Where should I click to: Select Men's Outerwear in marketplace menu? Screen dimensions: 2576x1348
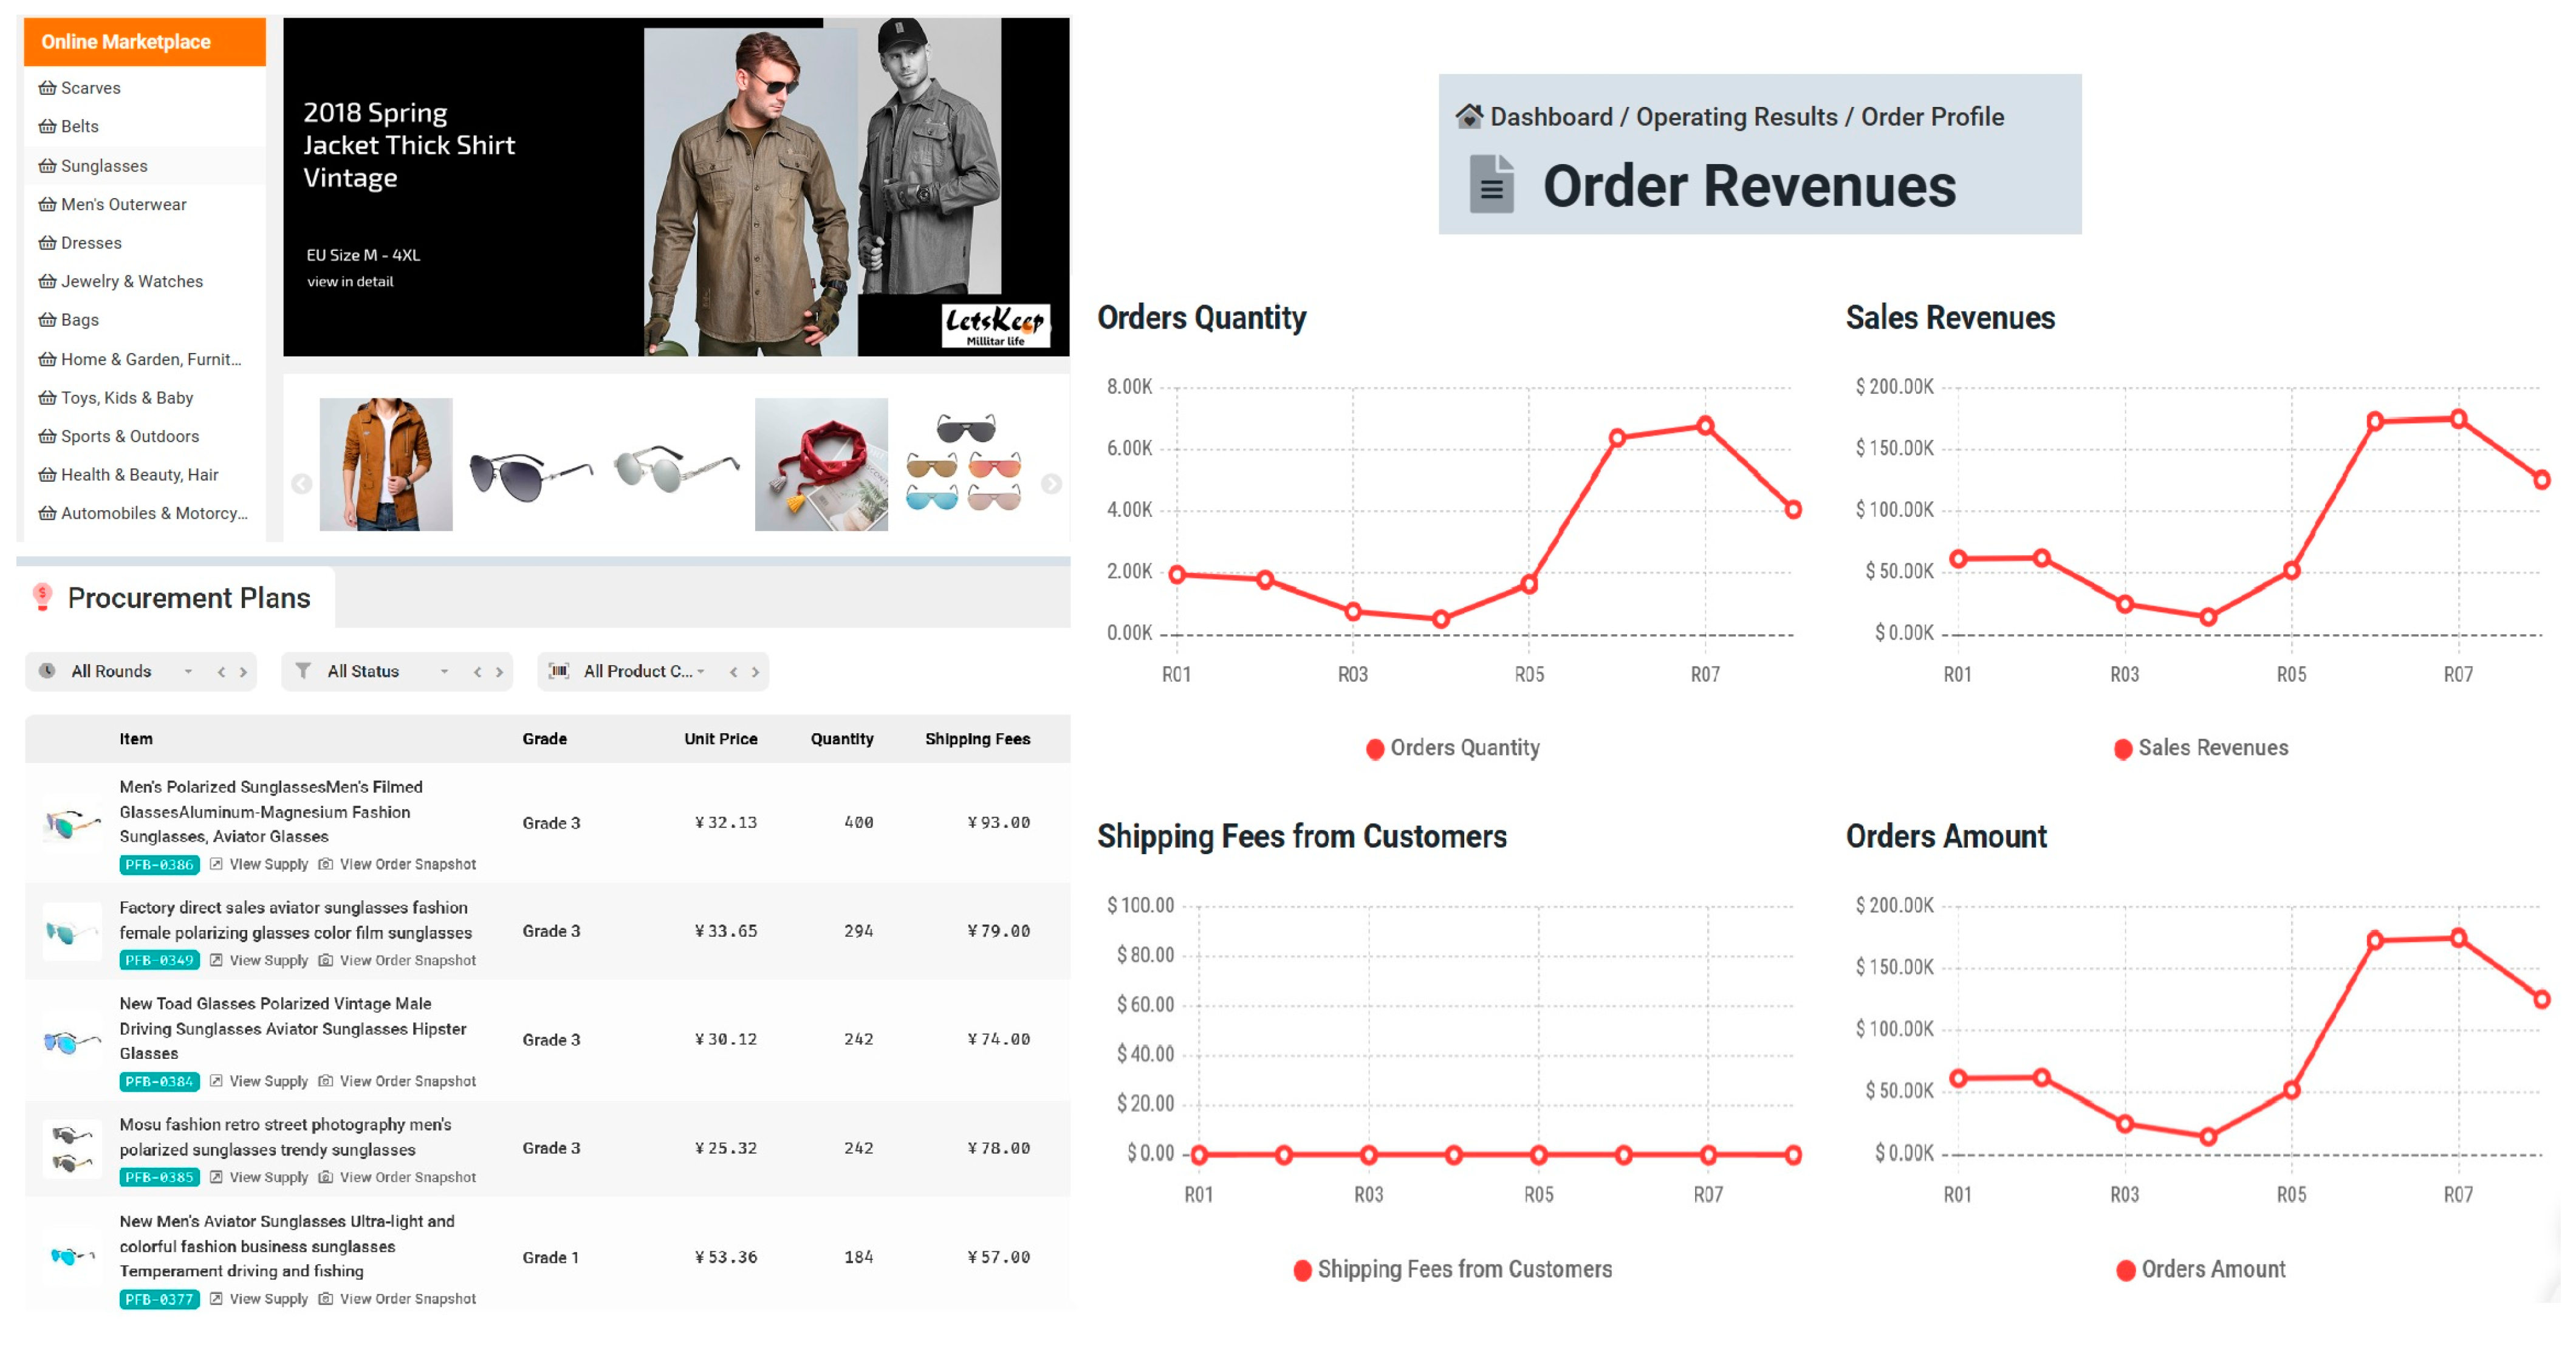point(123,204)
